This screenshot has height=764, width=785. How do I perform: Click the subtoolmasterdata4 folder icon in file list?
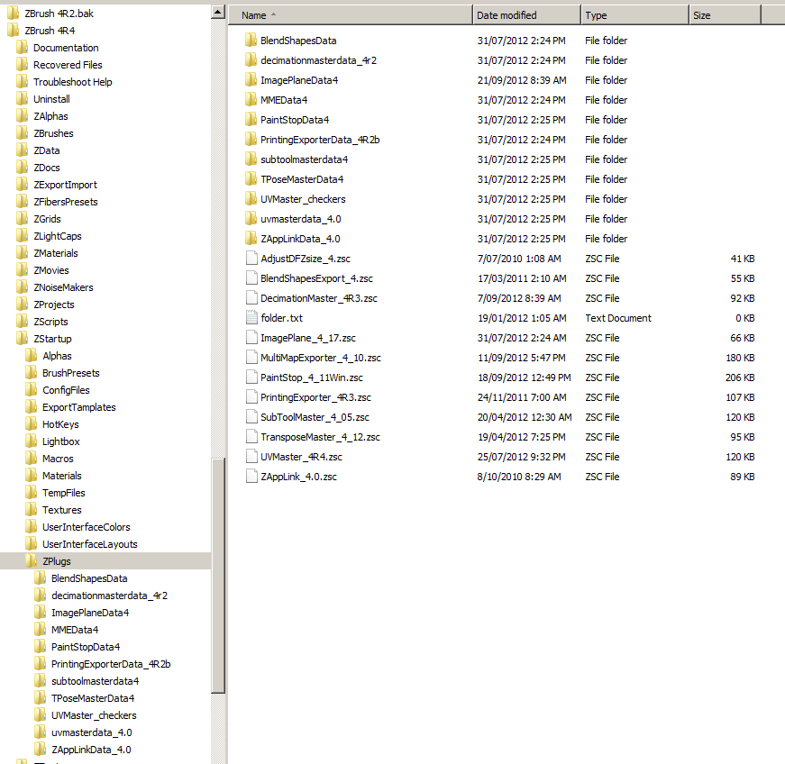(251, 159)
